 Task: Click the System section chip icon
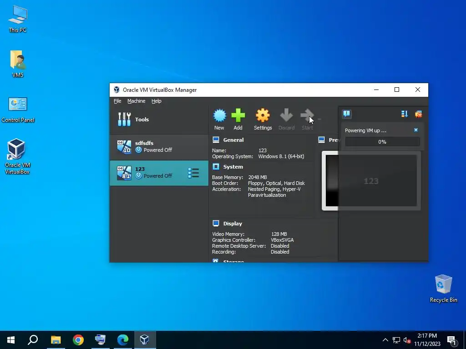tap(216, 167)
